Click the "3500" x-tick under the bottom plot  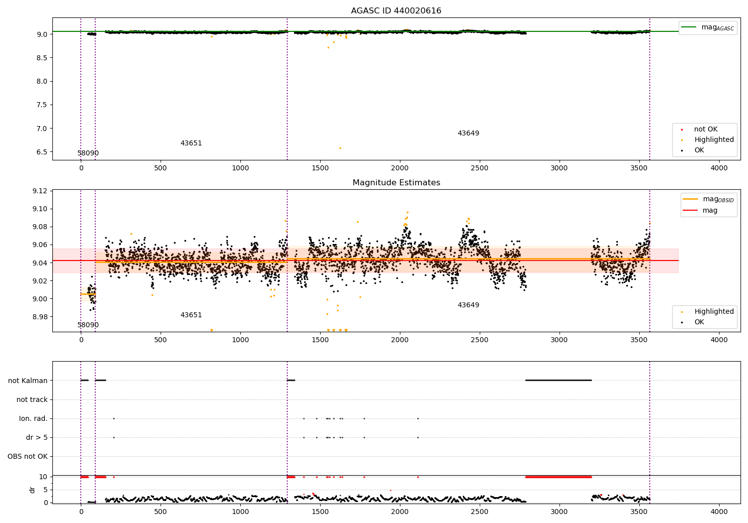639,512
